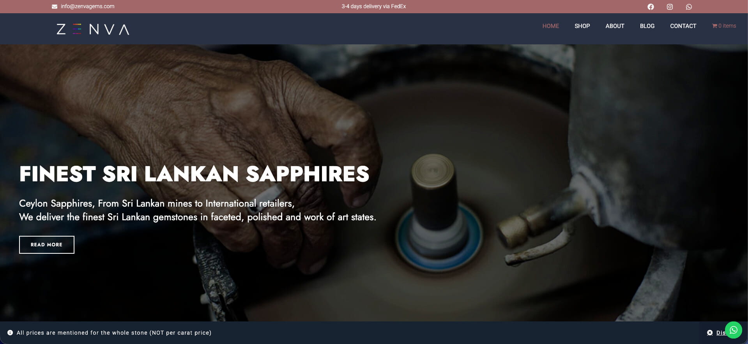
Task: Select the CONTACT menu item
Action: 683,26
